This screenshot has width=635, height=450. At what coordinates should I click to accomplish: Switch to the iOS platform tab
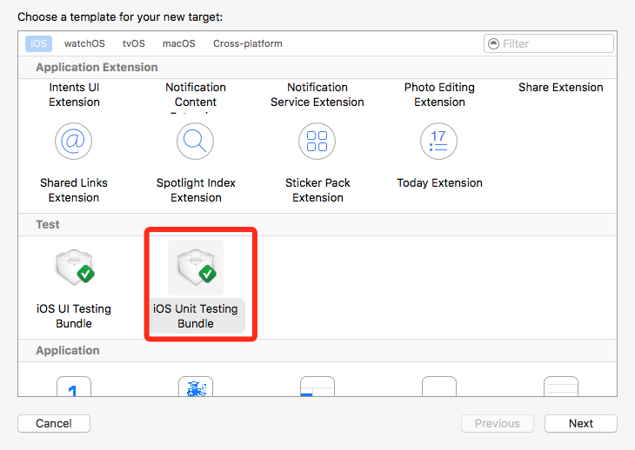coord(38,43)
